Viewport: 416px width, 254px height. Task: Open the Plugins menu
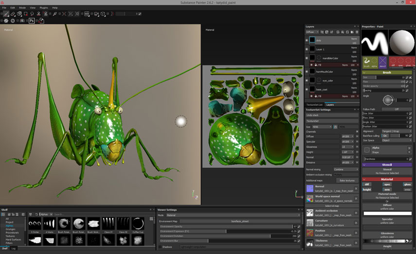(44, 8)
